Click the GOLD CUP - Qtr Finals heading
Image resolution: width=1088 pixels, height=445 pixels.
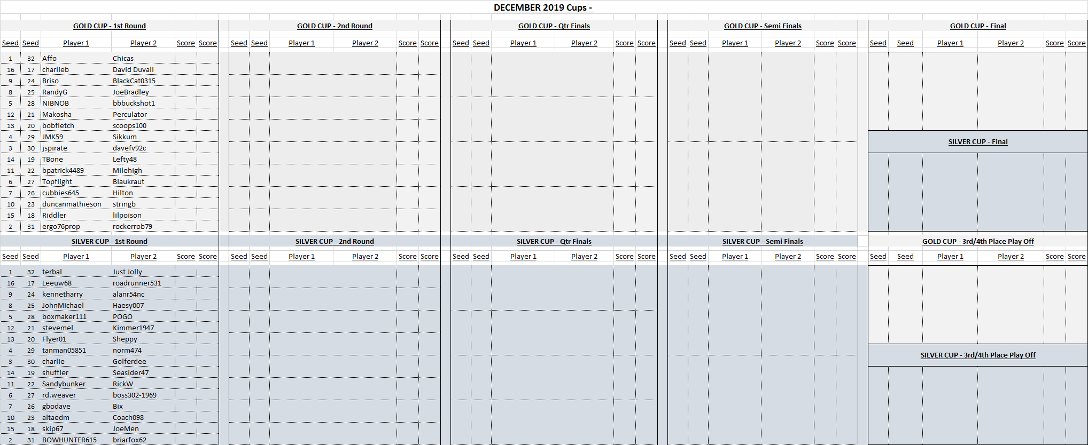click(554, 26)
